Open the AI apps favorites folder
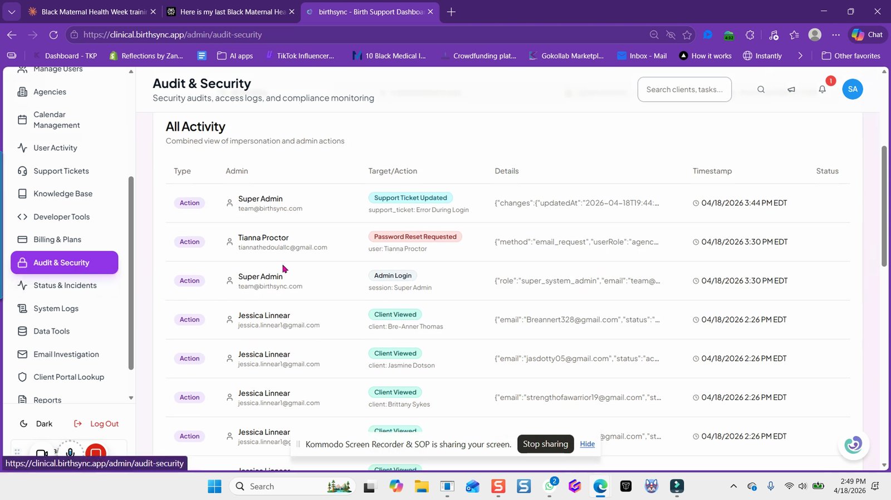The image size is (891, 500). coord(235,56)
